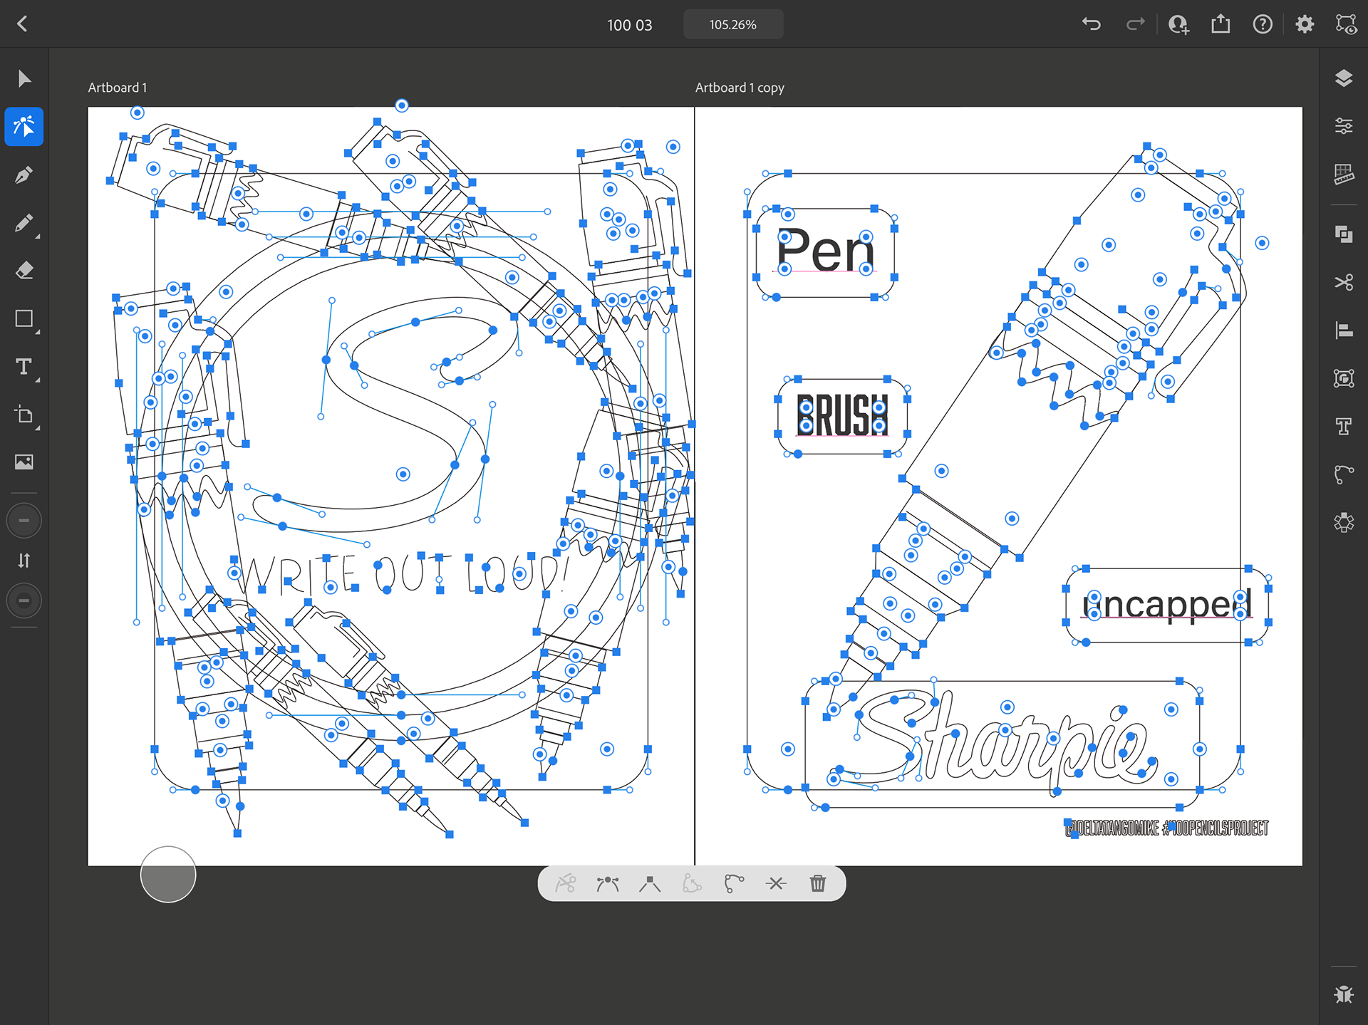Select the Pen tool

pyautogui.click(x=24, y=175)
